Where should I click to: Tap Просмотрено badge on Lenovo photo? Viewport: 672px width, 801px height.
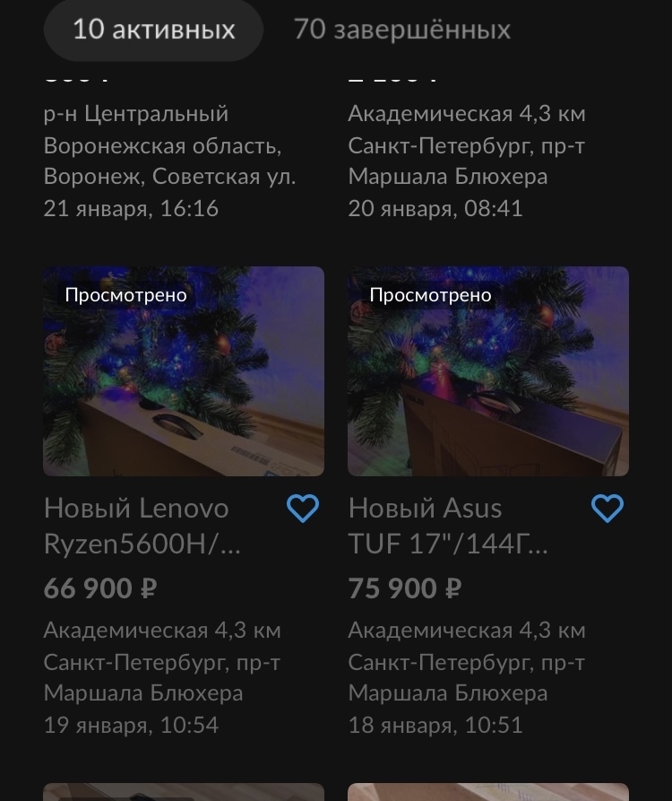[126, 295]
